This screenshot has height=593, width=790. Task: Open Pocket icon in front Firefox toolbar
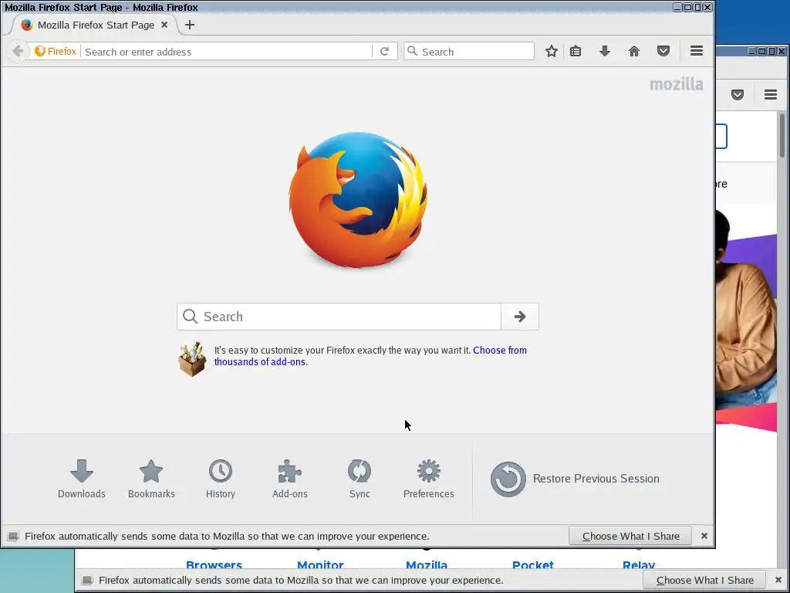coord(663,51)
